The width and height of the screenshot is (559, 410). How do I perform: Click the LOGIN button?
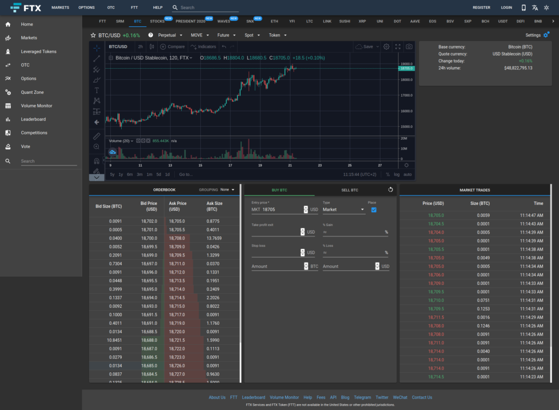(x=506, y=8)
